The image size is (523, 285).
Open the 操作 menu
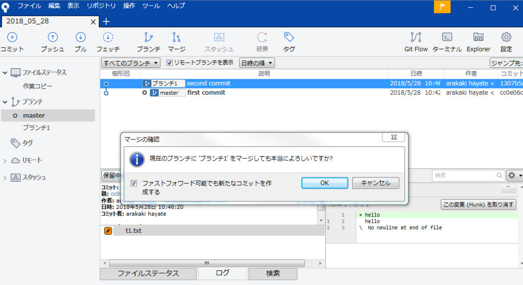129,6
